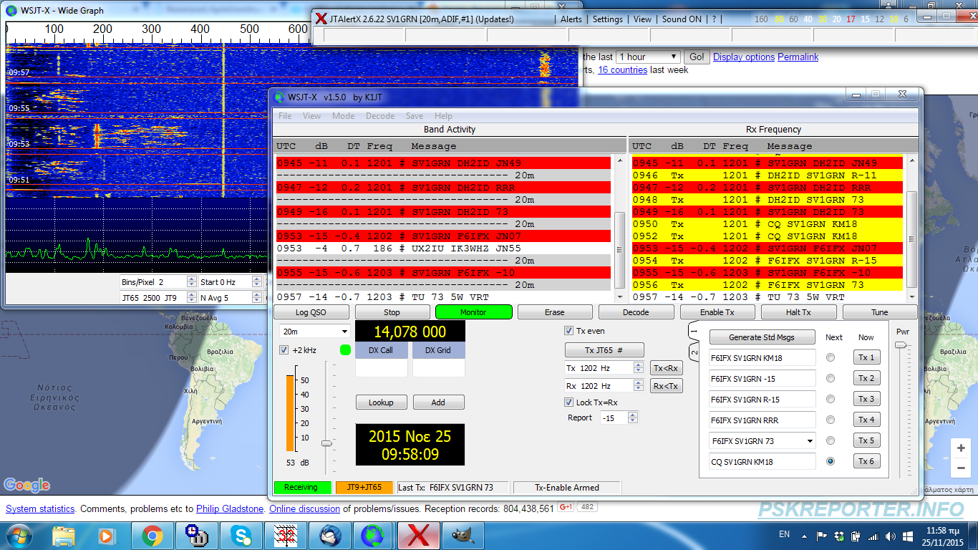Disable Lock Tx=Rx
The height and width of the screenshot is (550, 978).
(568, 402)
